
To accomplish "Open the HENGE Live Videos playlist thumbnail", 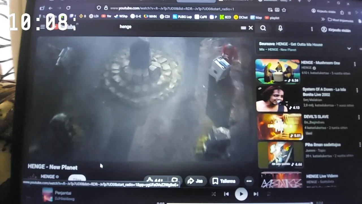I will click(x=282, y=180).
